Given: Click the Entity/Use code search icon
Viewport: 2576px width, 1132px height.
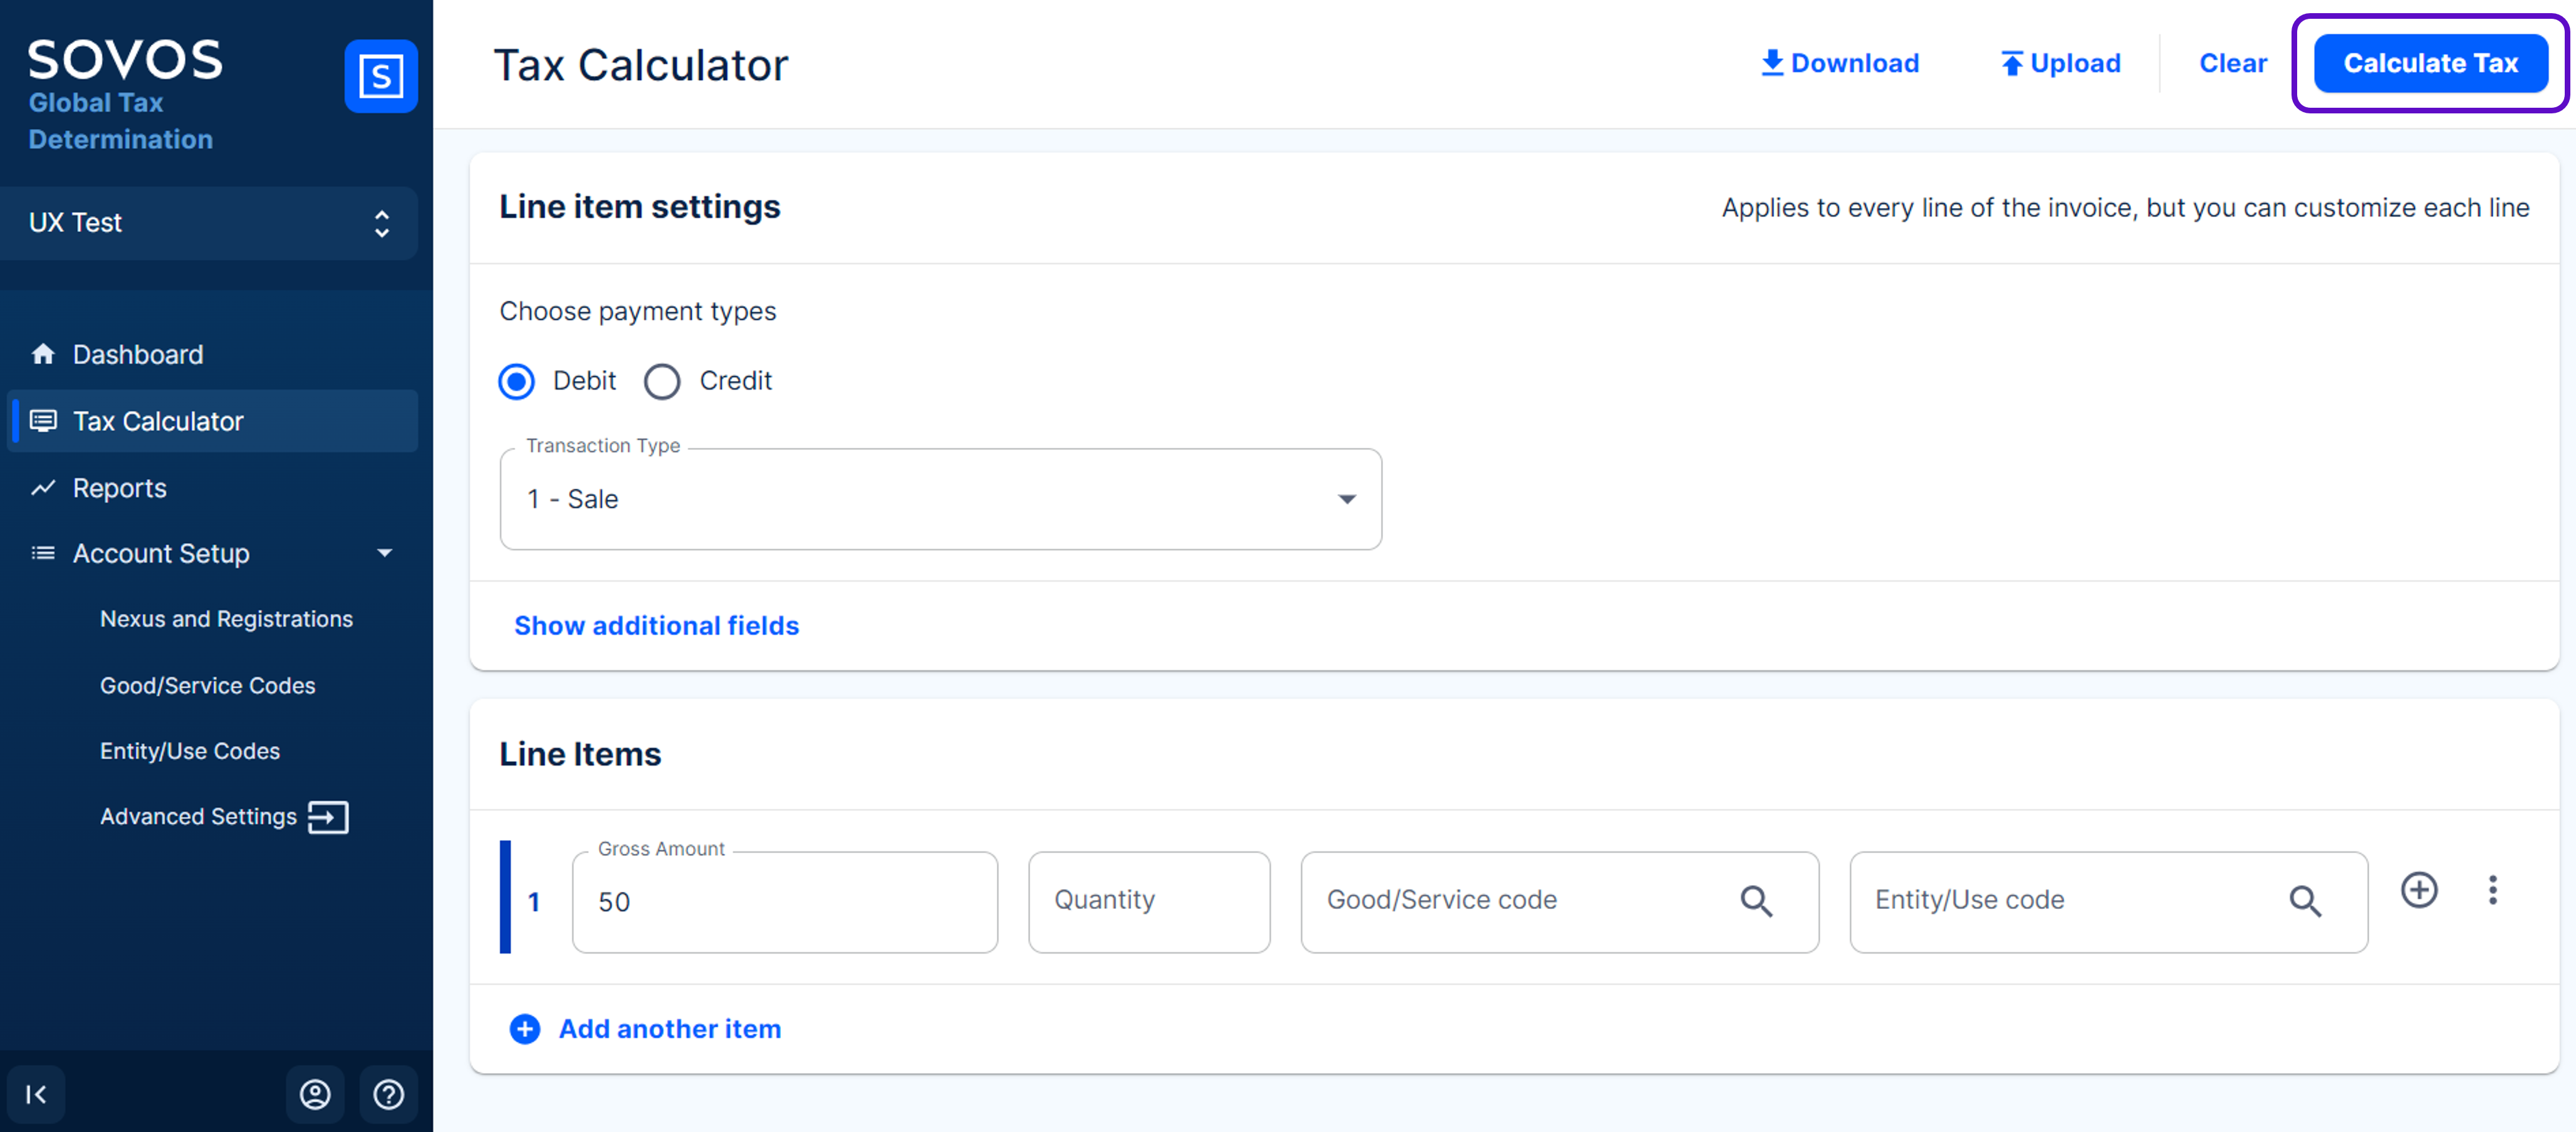Looking at the screenshot, I should [x=2304, y=901].
